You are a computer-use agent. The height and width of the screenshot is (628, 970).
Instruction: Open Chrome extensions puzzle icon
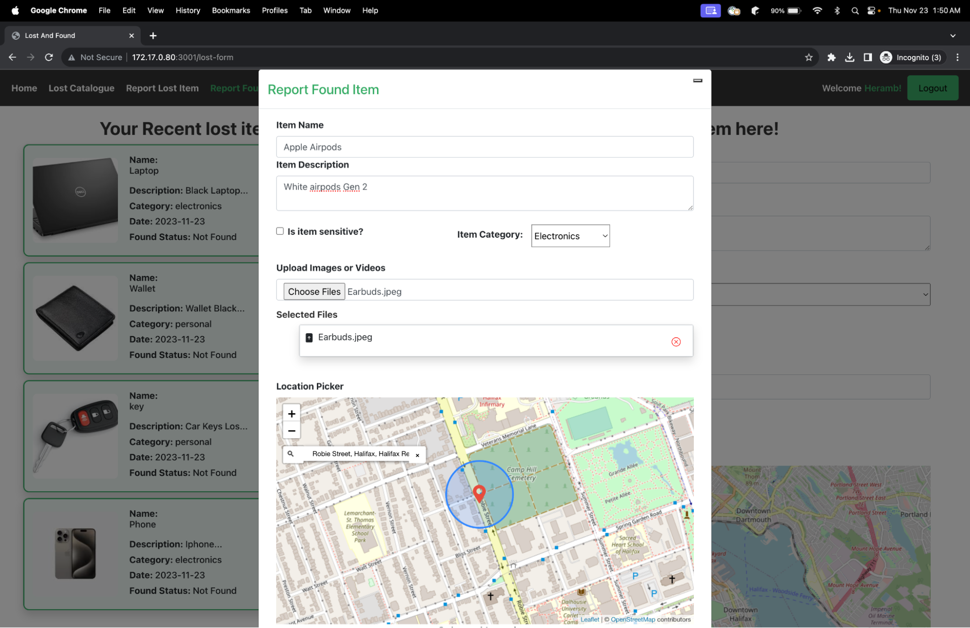[831, 57]
